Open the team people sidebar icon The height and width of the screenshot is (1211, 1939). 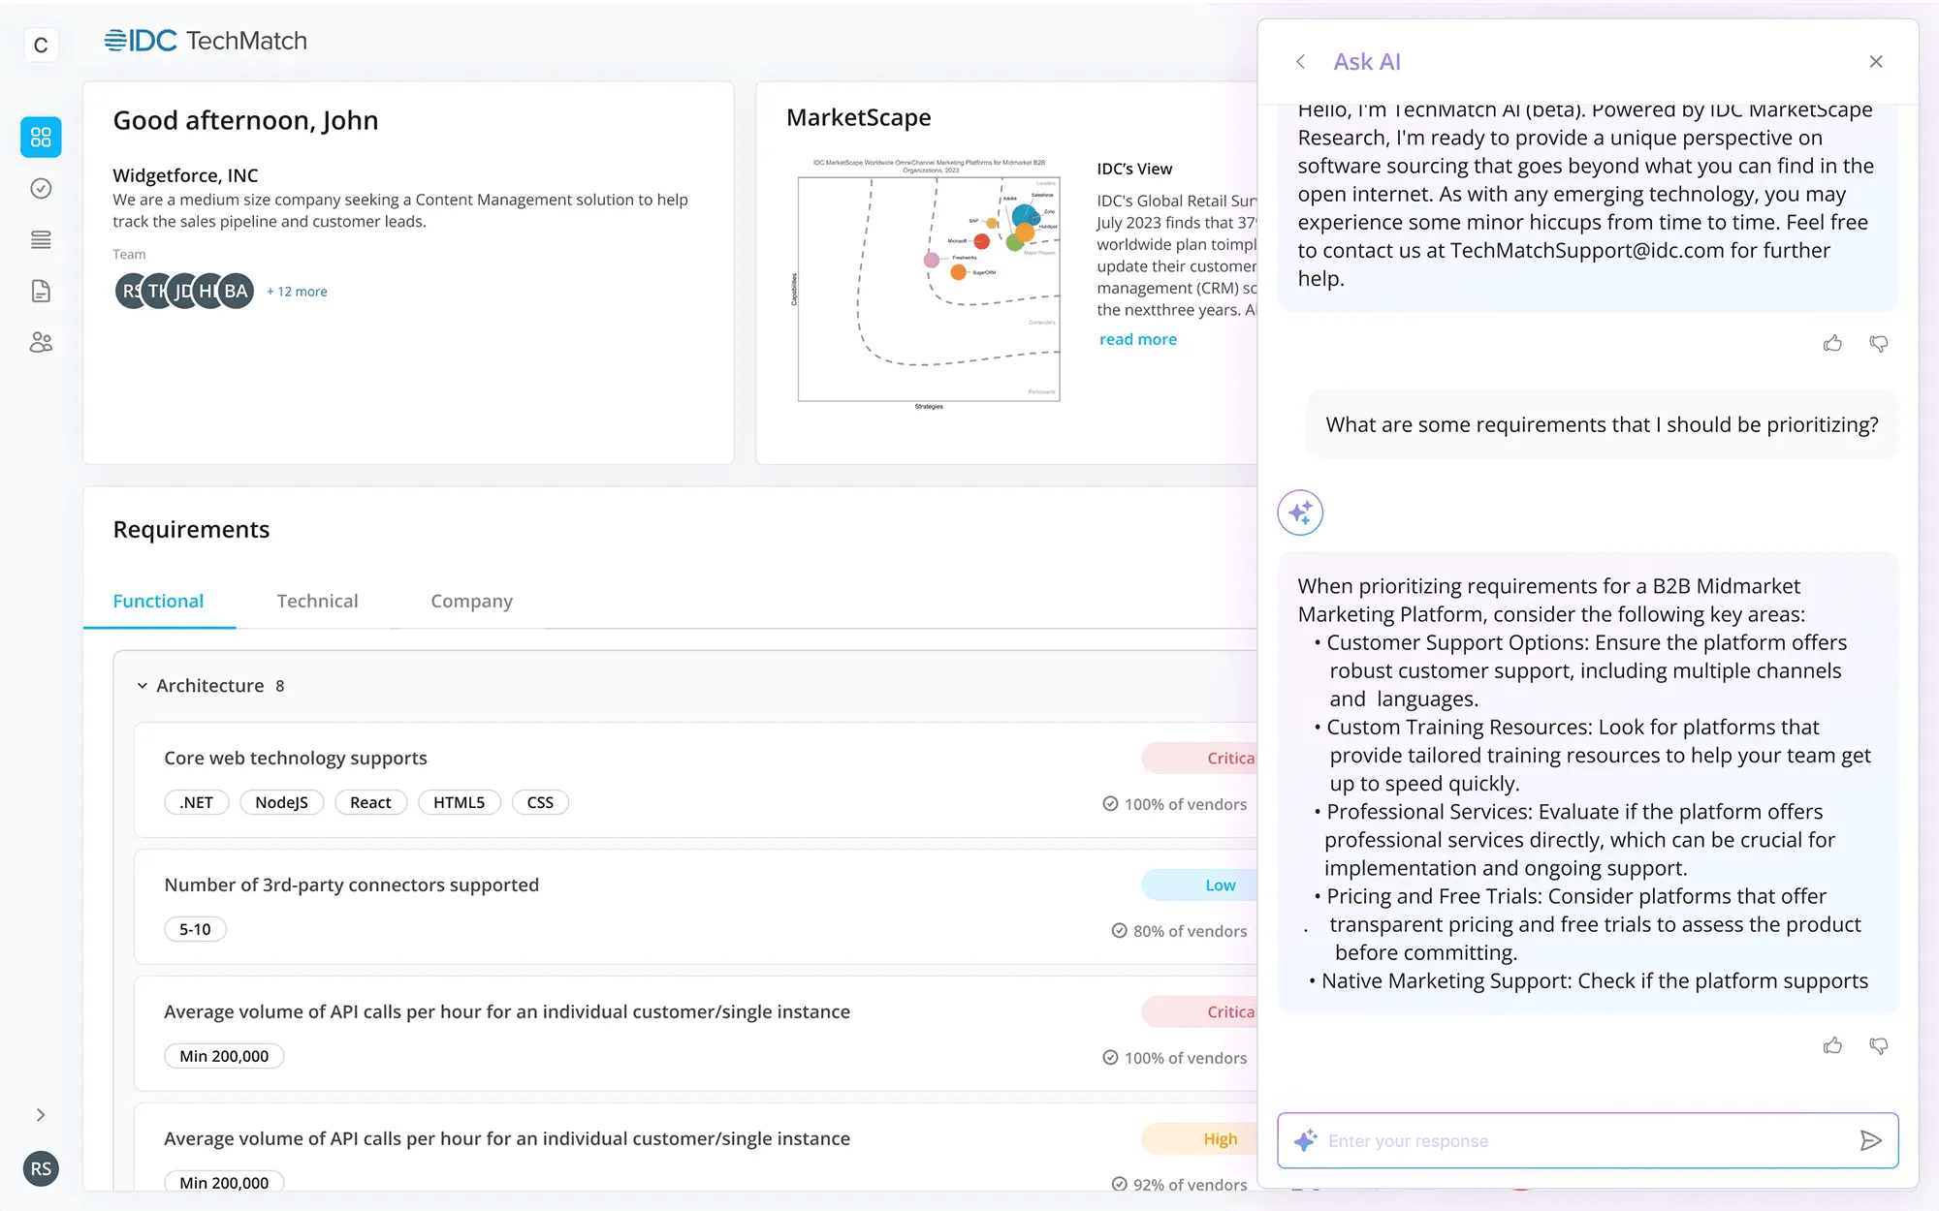click(41, 343)
